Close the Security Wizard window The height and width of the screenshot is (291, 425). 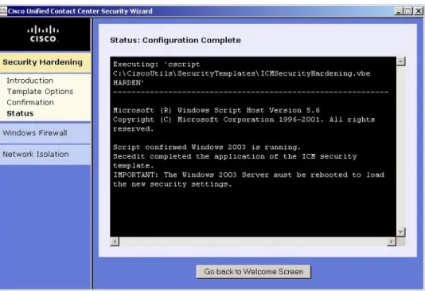[419, 11]
